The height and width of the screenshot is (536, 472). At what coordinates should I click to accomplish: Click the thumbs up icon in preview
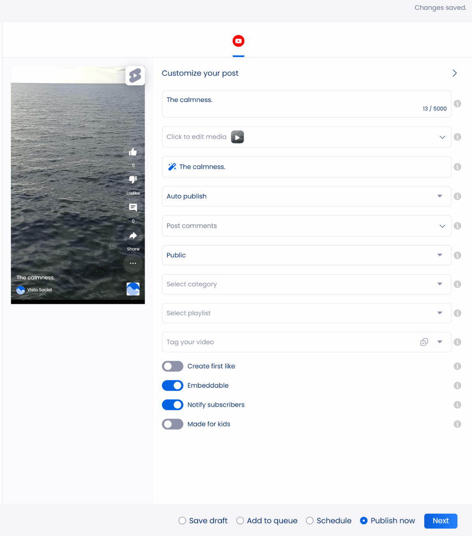tap(133, 152)
